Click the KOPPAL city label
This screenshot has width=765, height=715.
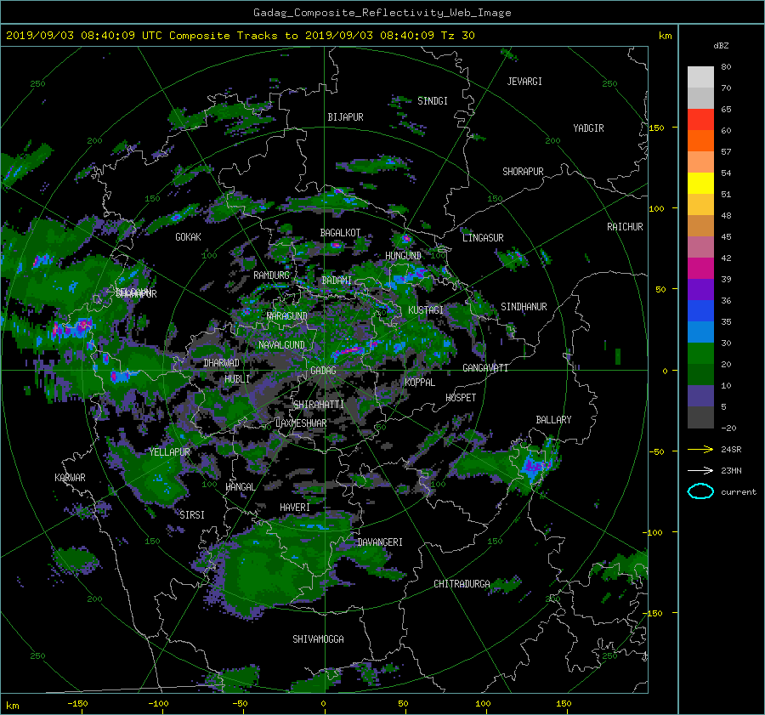click(x=420, y=383)
